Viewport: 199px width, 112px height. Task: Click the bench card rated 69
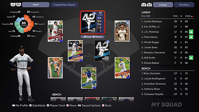(75, 100)
